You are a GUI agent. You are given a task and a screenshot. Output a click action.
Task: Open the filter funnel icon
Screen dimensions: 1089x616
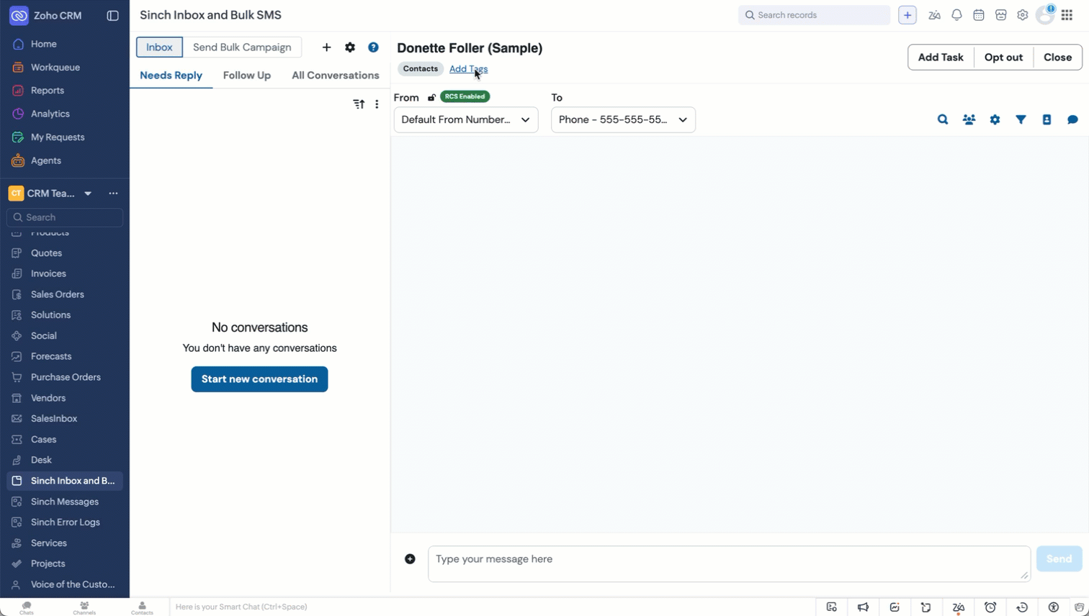pos(1021,119)
